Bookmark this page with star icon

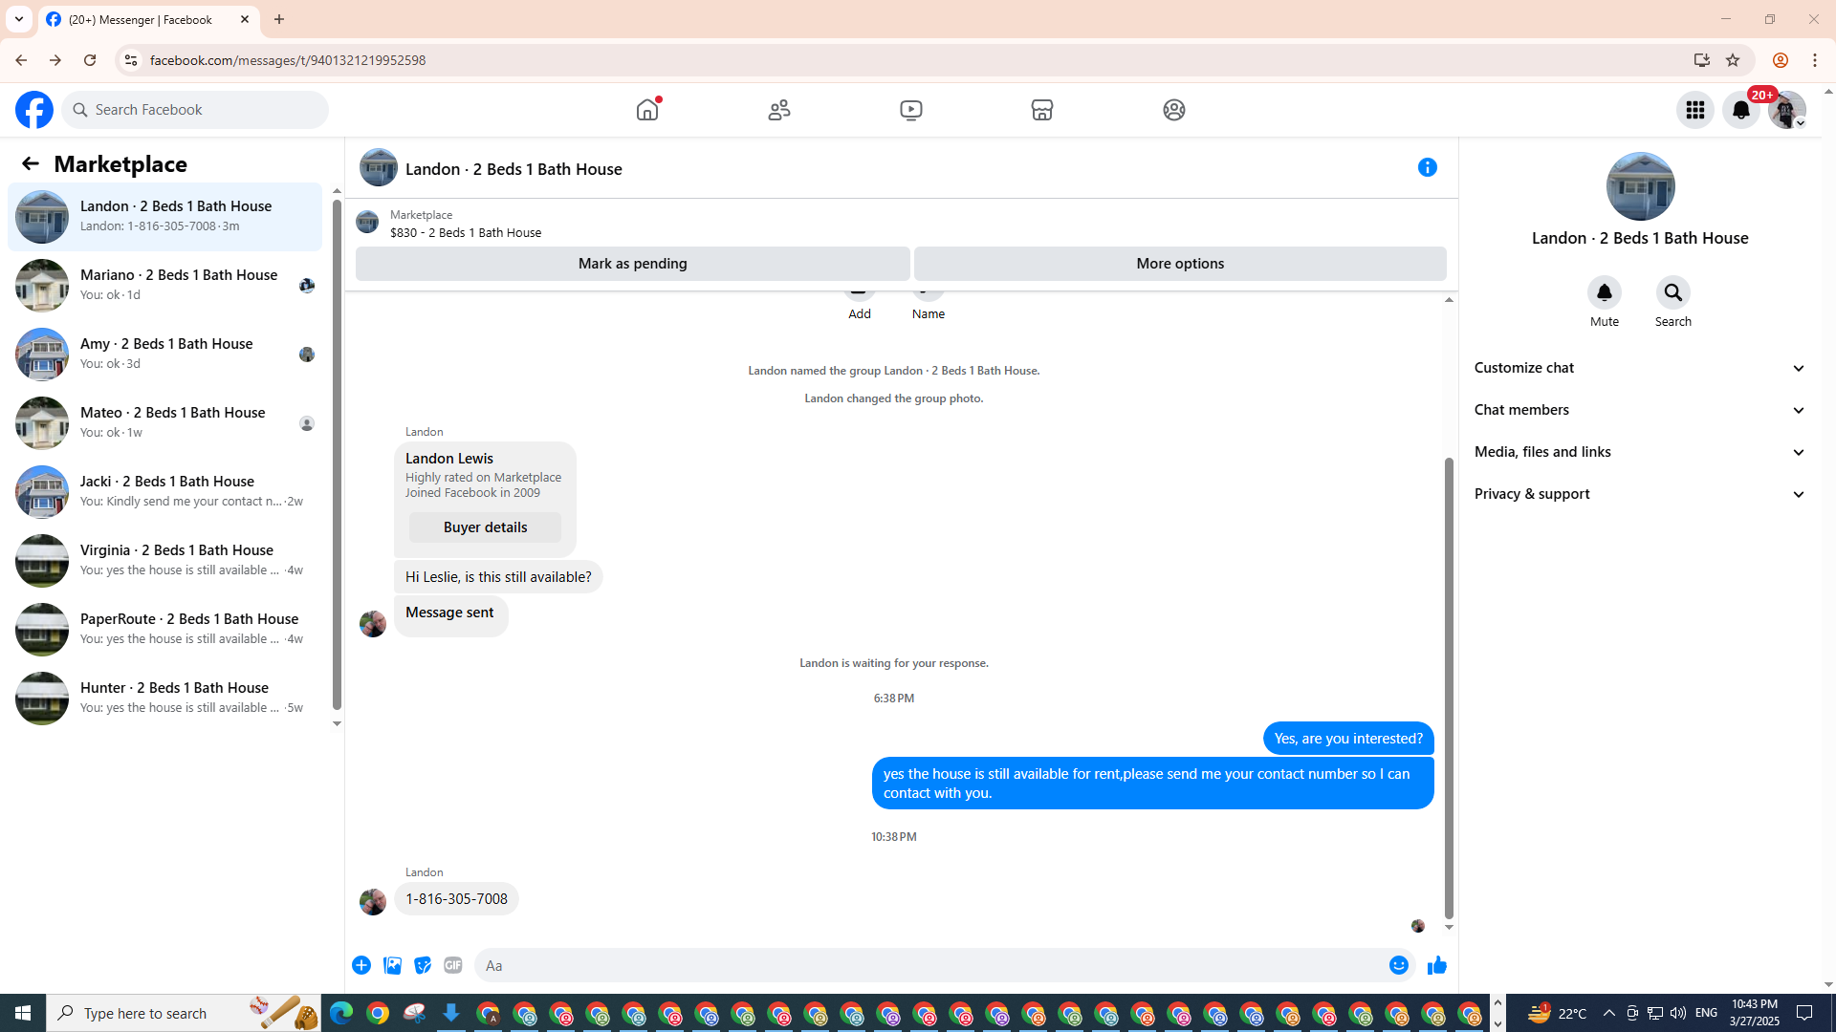point(1733,60)
